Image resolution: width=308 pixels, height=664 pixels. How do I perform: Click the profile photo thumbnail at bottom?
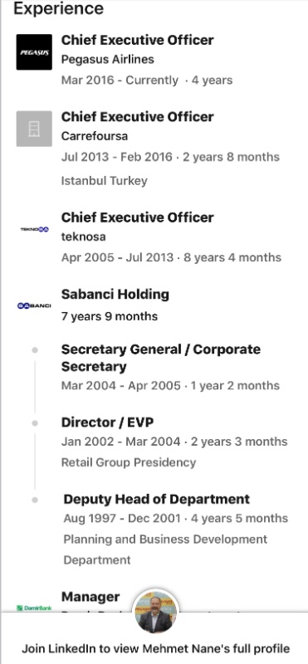point(156,612)
